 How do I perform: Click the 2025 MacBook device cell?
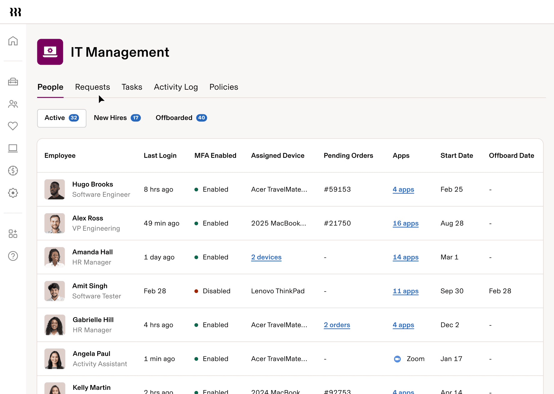(x=279, y=223)
